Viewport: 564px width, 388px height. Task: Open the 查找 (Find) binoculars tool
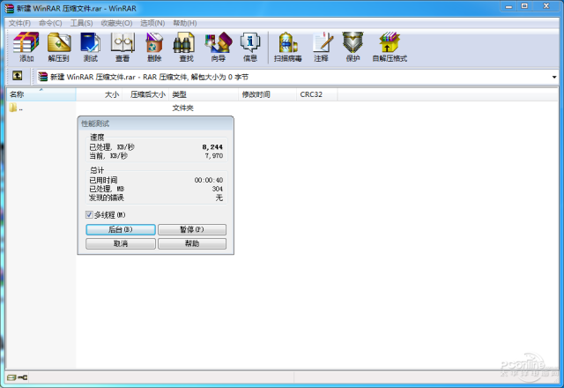point(184,46)
